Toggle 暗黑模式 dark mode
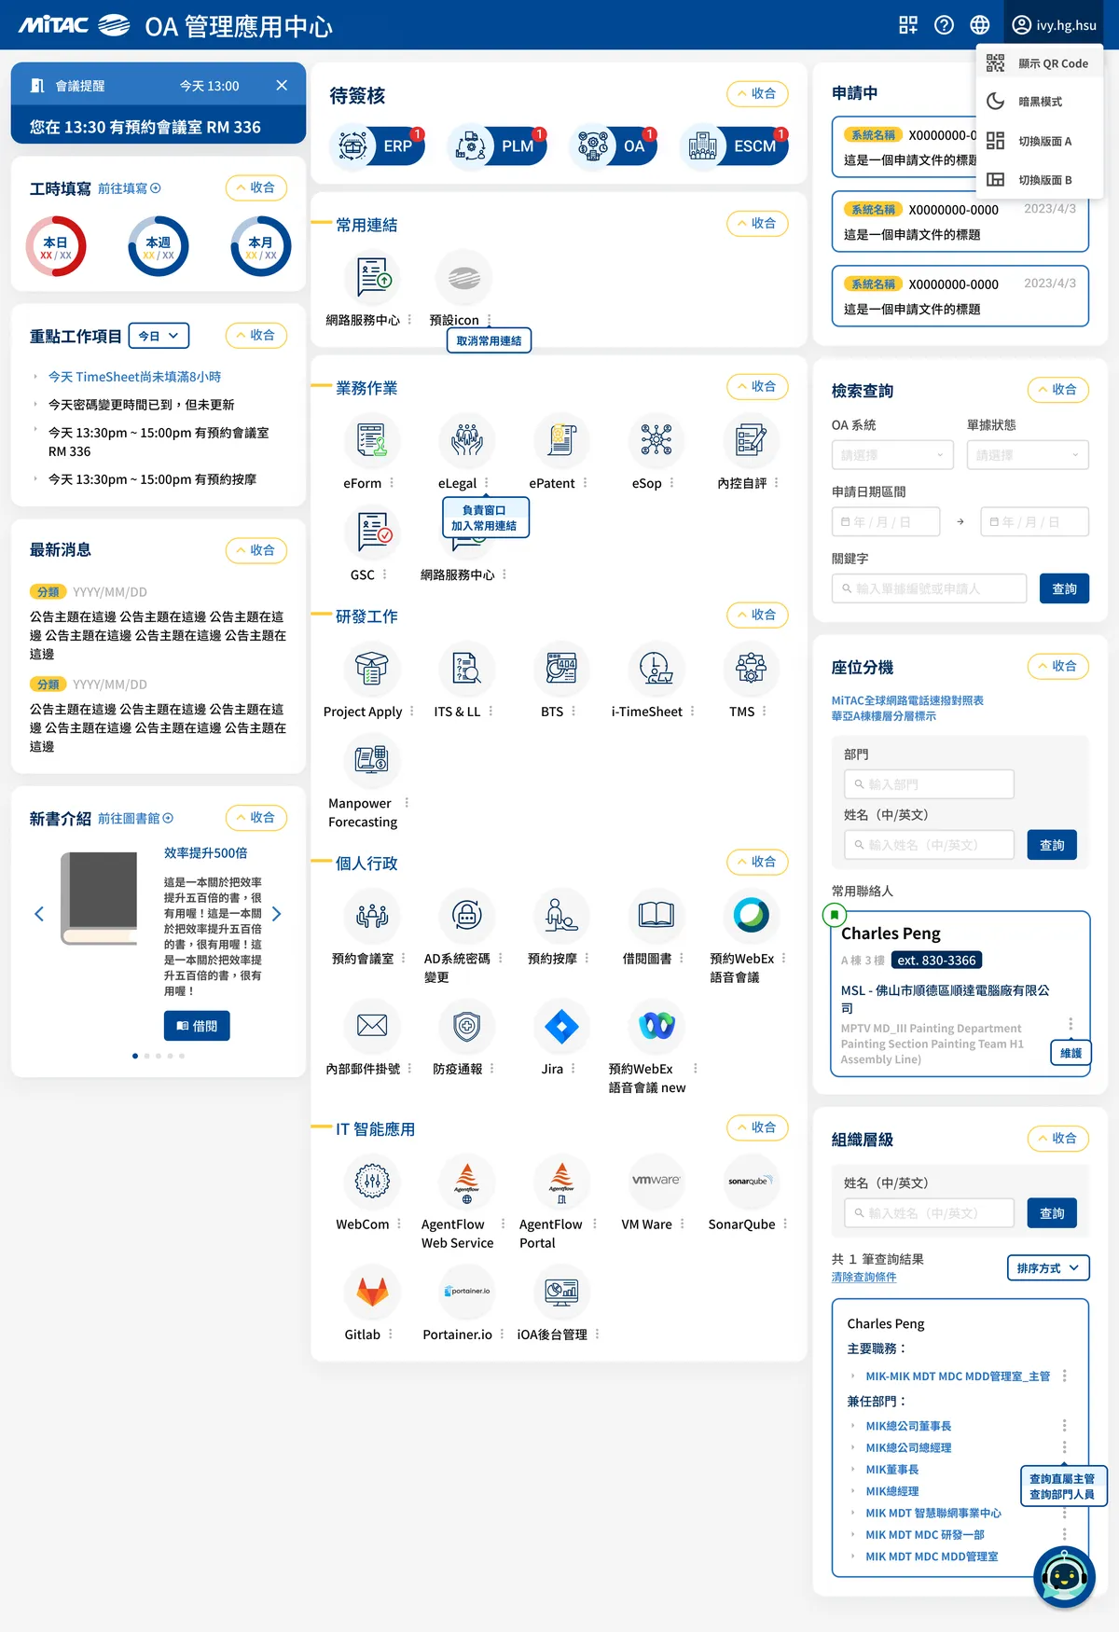Image resolution: width=1119 pixels, height=1632 pixels. (1039, 102)
